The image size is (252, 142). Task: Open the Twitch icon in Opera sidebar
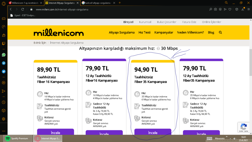(x=4, y=43)
